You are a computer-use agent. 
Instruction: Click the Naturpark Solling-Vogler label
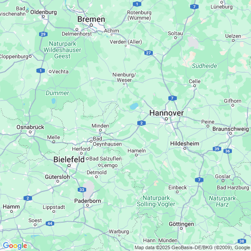(x=156, y=201)
